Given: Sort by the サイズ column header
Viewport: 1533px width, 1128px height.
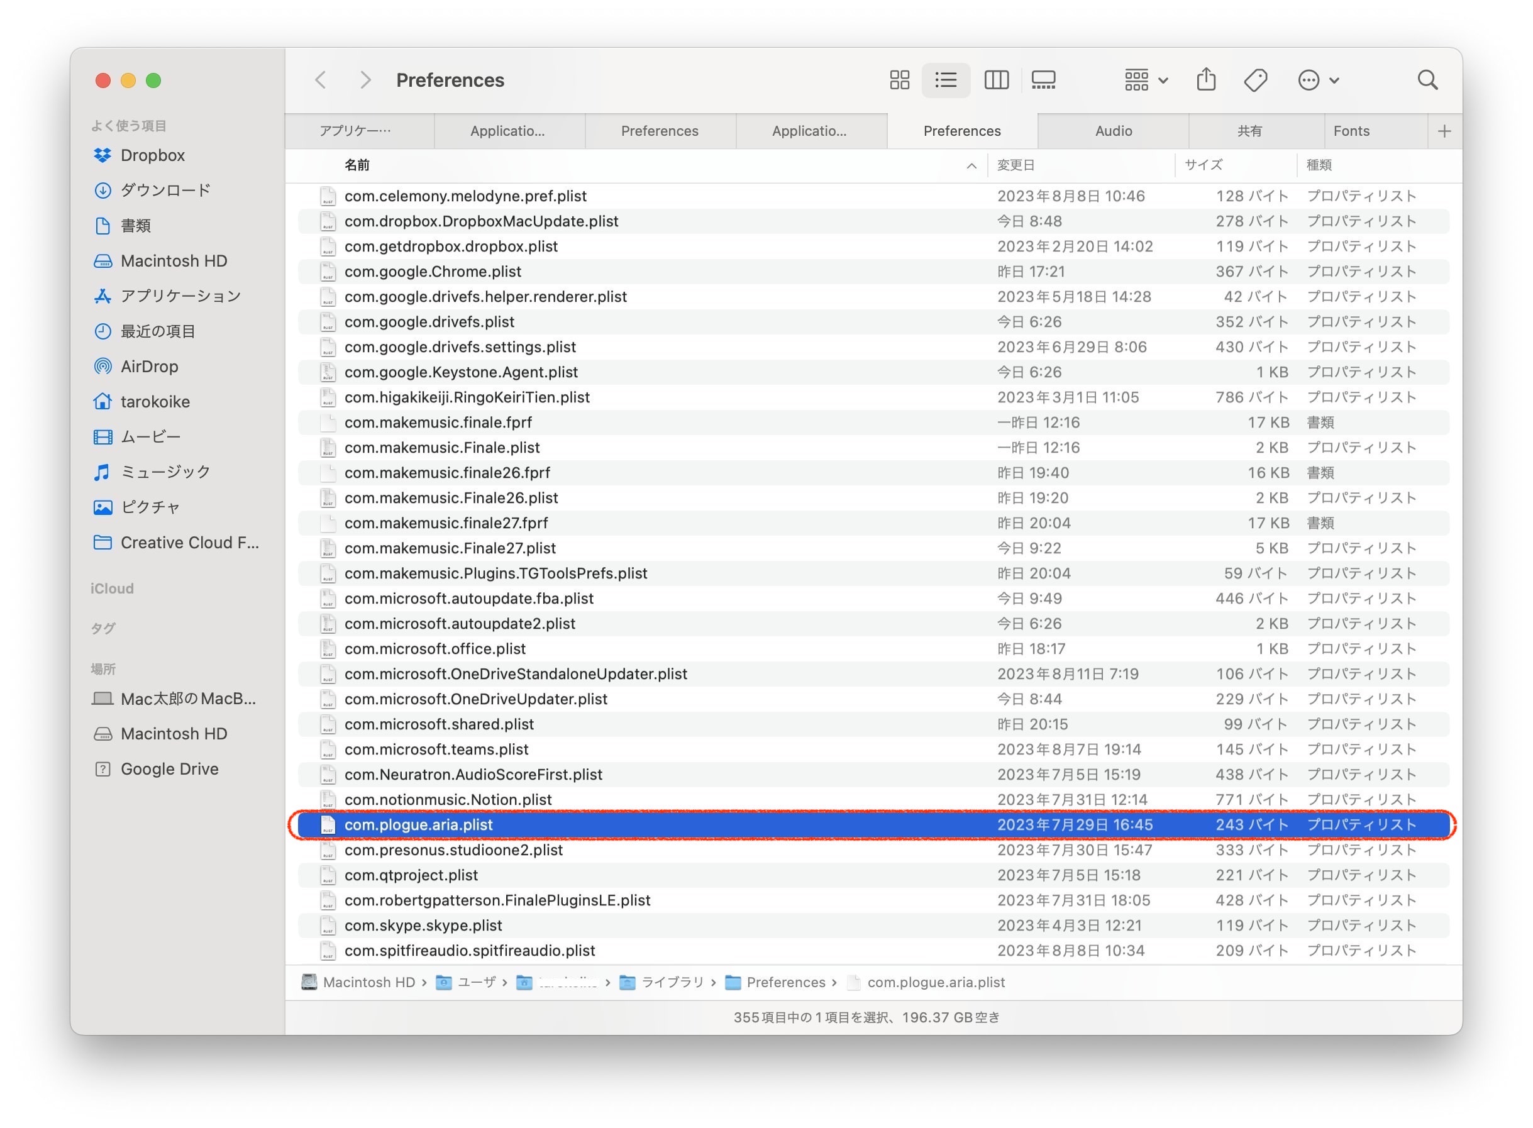Looking at the screenshot, I should pos(1236,165).
